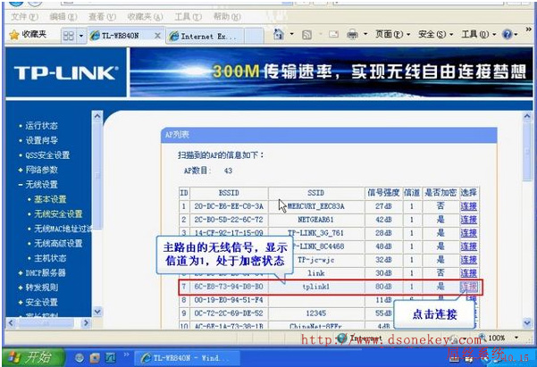Open the 帮助(H) menu
537x367 pixels.
tap(227, 16)
